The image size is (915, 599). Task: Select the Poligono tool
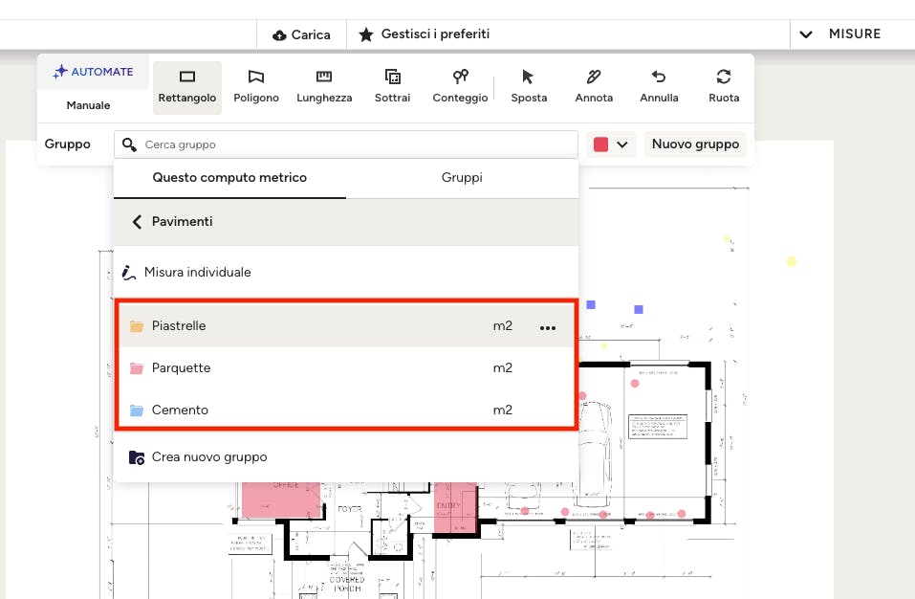(x=256, y=86)
